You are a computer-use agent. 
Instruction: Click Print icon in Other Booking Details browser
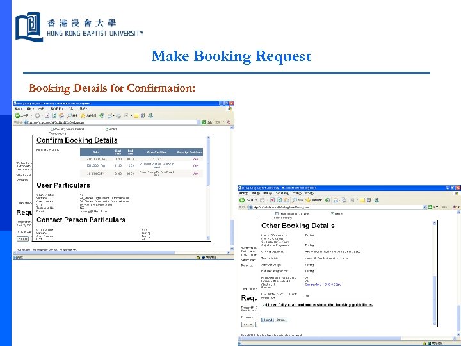(344, 201)
